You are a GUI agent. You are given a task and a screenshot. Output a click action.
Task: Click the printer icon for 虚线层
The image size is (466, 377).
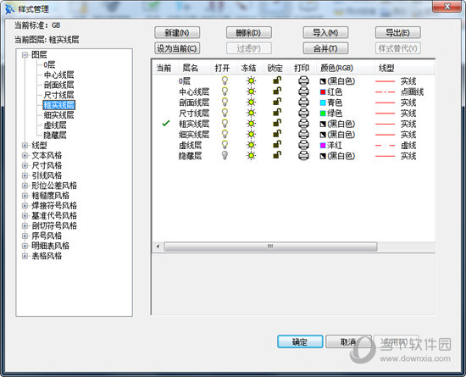[303, 145]
